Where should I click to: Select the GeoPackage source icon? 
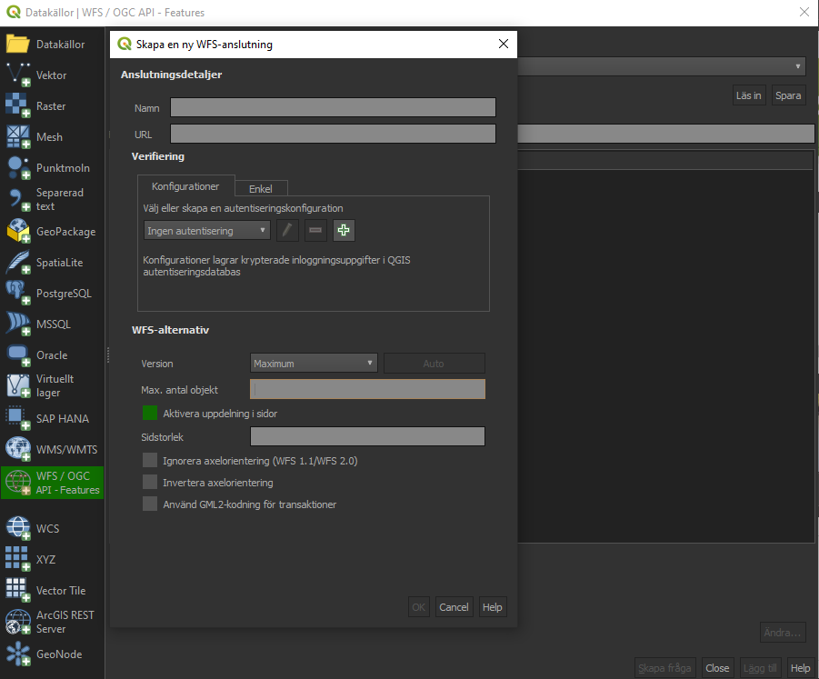[x=18, y=231]
